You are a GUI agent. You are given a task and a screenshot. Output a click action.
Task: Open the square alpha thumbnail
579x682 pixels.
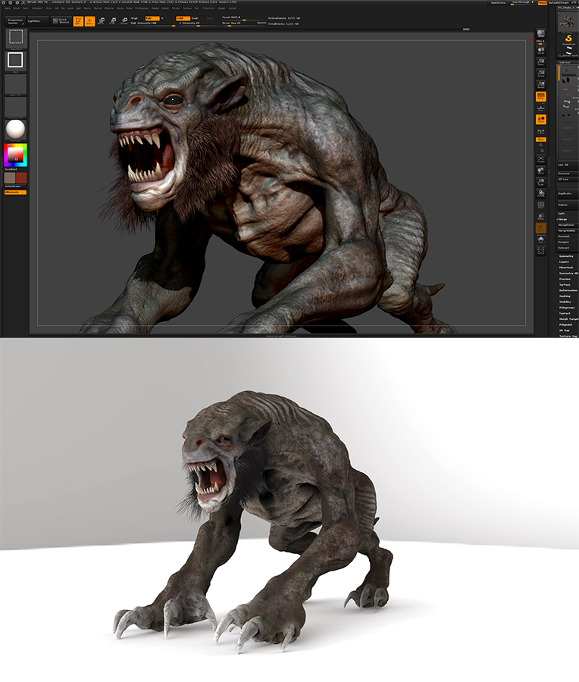pos(16,61)
